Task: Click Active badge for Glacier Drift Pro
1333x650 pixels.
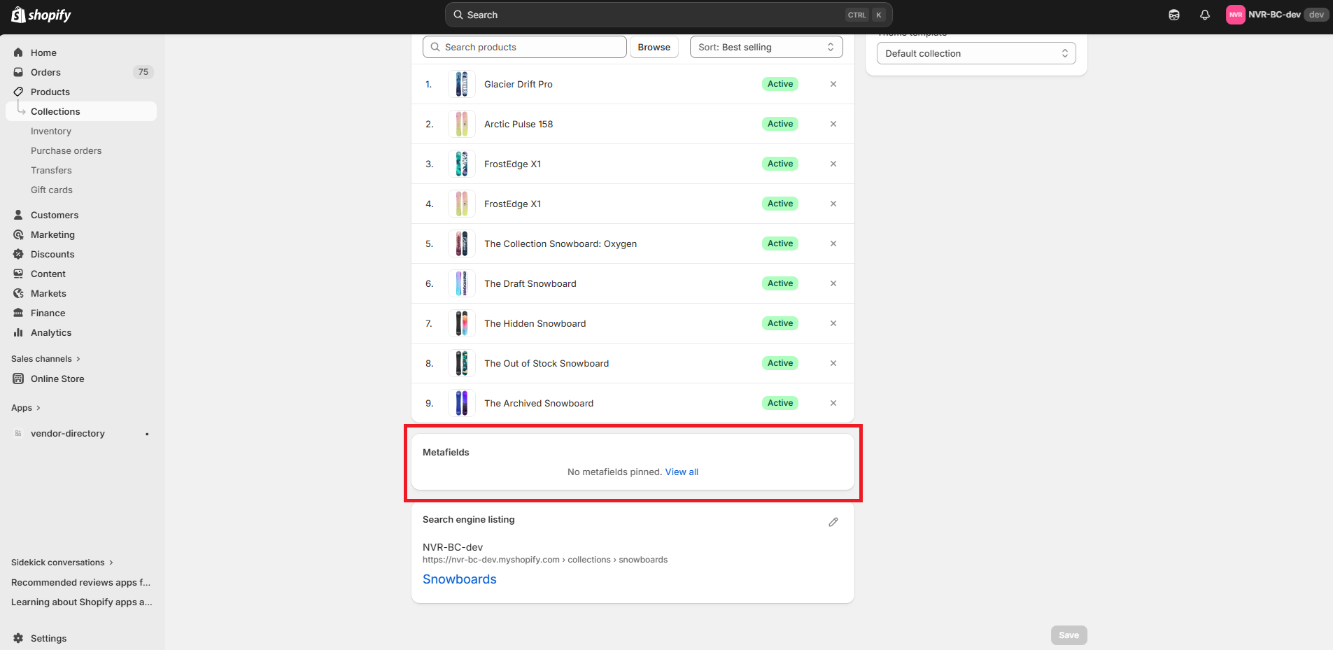Action: (780, 84)
